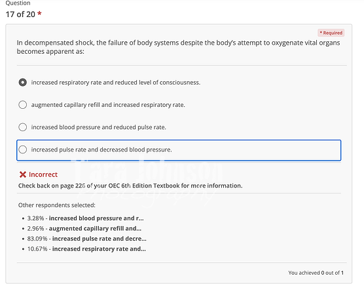Click the decompensated shock question text
Viewport: 364px width, 295px height.
(x=178, y=47)
